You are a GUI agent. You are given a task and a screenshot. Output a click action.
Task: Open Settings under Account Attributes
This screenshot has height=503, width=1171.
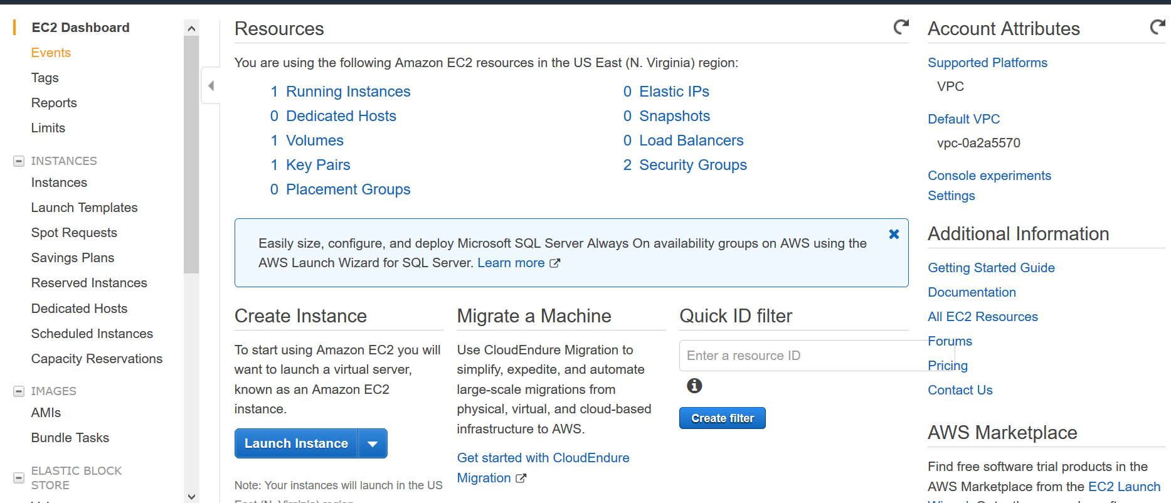951,196
